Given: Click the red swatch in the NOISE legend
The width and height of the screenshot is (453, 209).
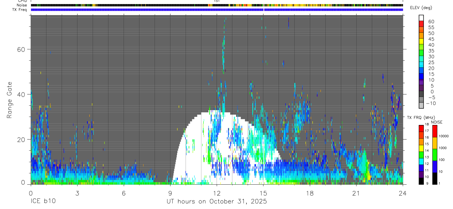Looking at the screenshot, I should coord(435,131).
